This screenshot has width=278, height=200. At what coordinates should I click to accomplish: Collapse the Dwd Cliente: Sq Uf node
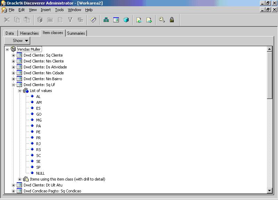pos(14,85)
